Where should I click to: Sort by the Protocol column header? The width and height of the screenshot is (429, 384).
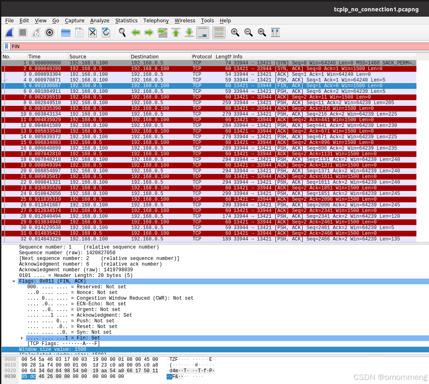click(x=202, y=56)
